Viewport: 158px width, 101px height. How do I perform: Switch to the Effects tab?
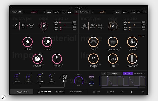(x=60, y=92)
